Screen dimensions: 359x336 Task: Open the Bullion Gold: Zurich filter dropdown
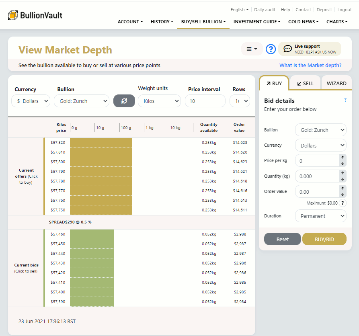point(82,101)
